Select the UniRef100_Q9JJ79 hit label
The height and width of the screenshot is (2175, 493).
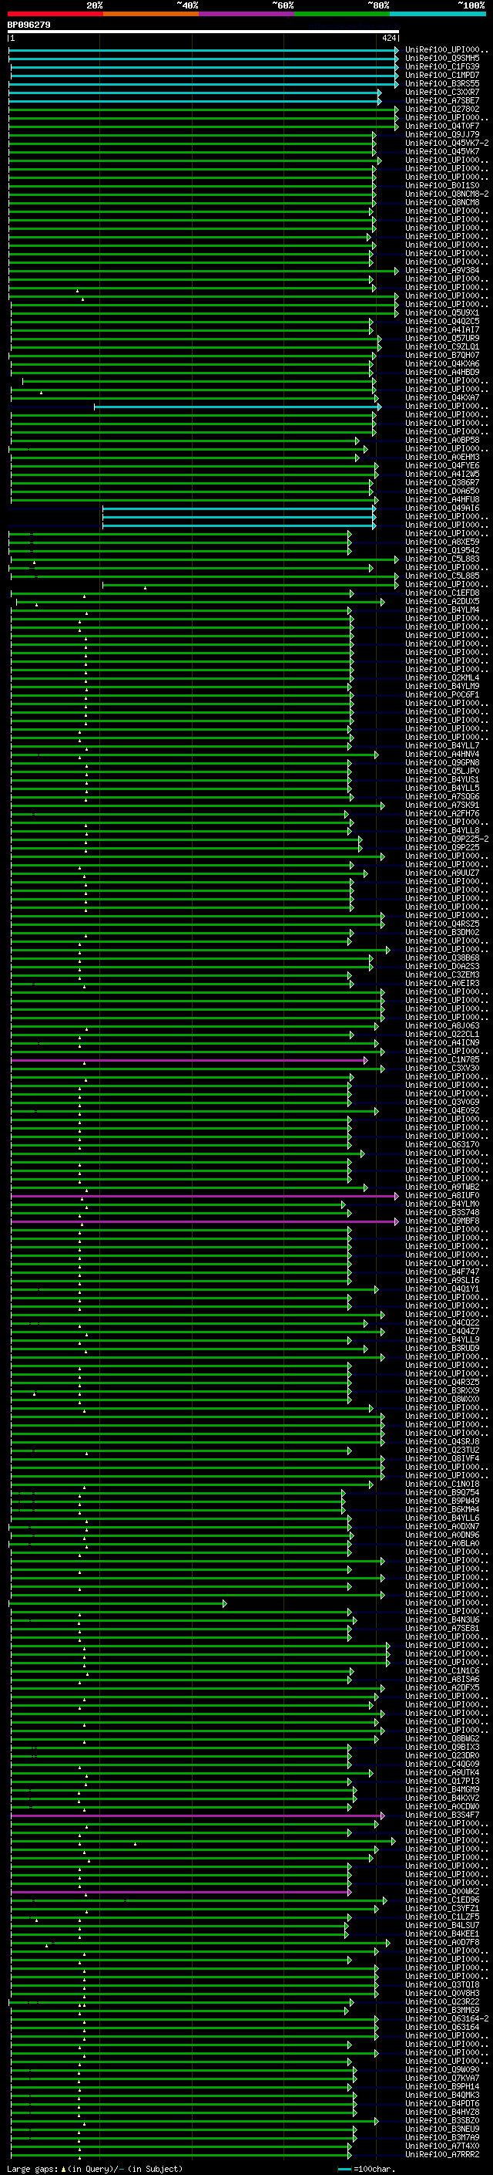(442, 135)
